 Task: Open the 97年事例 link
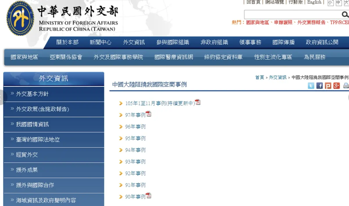(135, 114)
